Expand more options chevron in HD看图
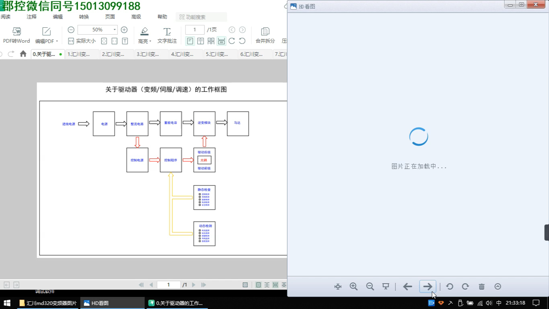 [x=498, y=286]
